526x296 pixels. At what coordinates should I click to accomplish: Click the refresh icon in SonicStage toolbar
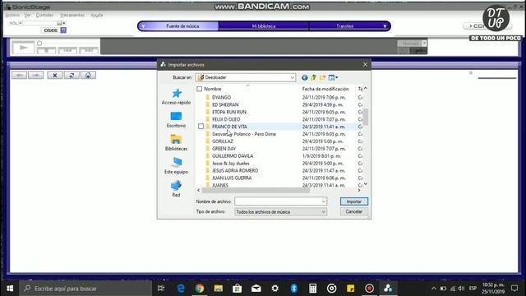(72, 75)
